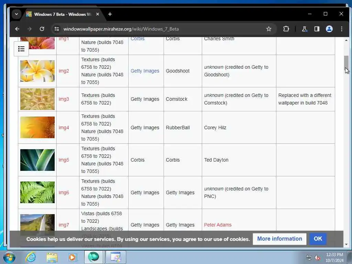Click the fern img6 thumbnail
The image size is (352, 264).
pyautogui.click(x=37, y=192)
